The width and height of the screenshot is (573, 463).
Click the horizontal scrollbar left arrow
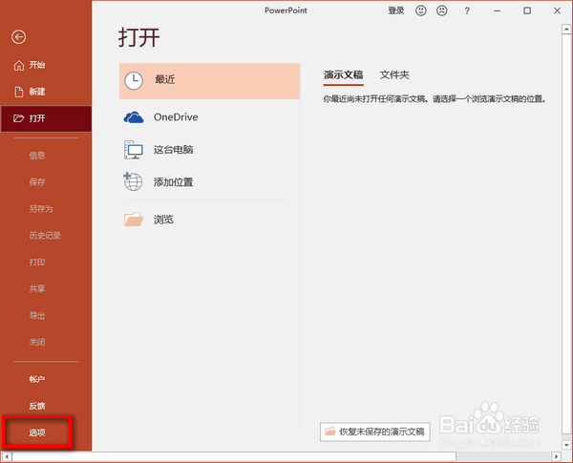[7, 456]
